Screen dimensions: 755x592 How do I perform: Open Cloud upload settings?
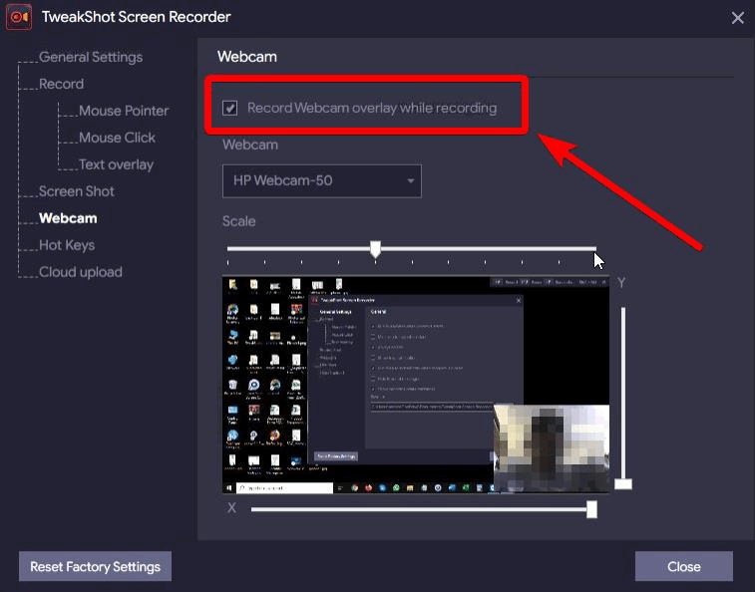81,272
